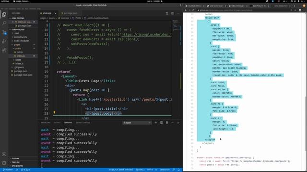Click the Ln 28 cursor position indicator
The image size is (307, 172).
point(121,170)
